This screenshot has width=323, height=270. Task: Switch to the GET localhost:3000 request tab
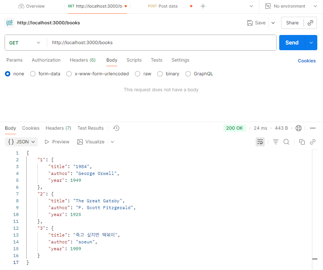[x=97, y=6]
